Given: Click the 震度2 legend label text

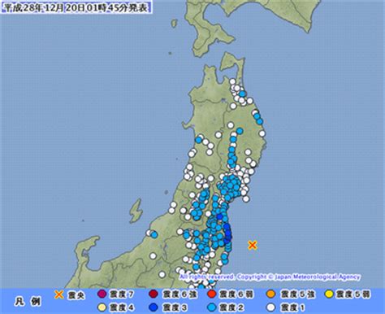Looking at the screenshot, I should [x=231, y=307].
